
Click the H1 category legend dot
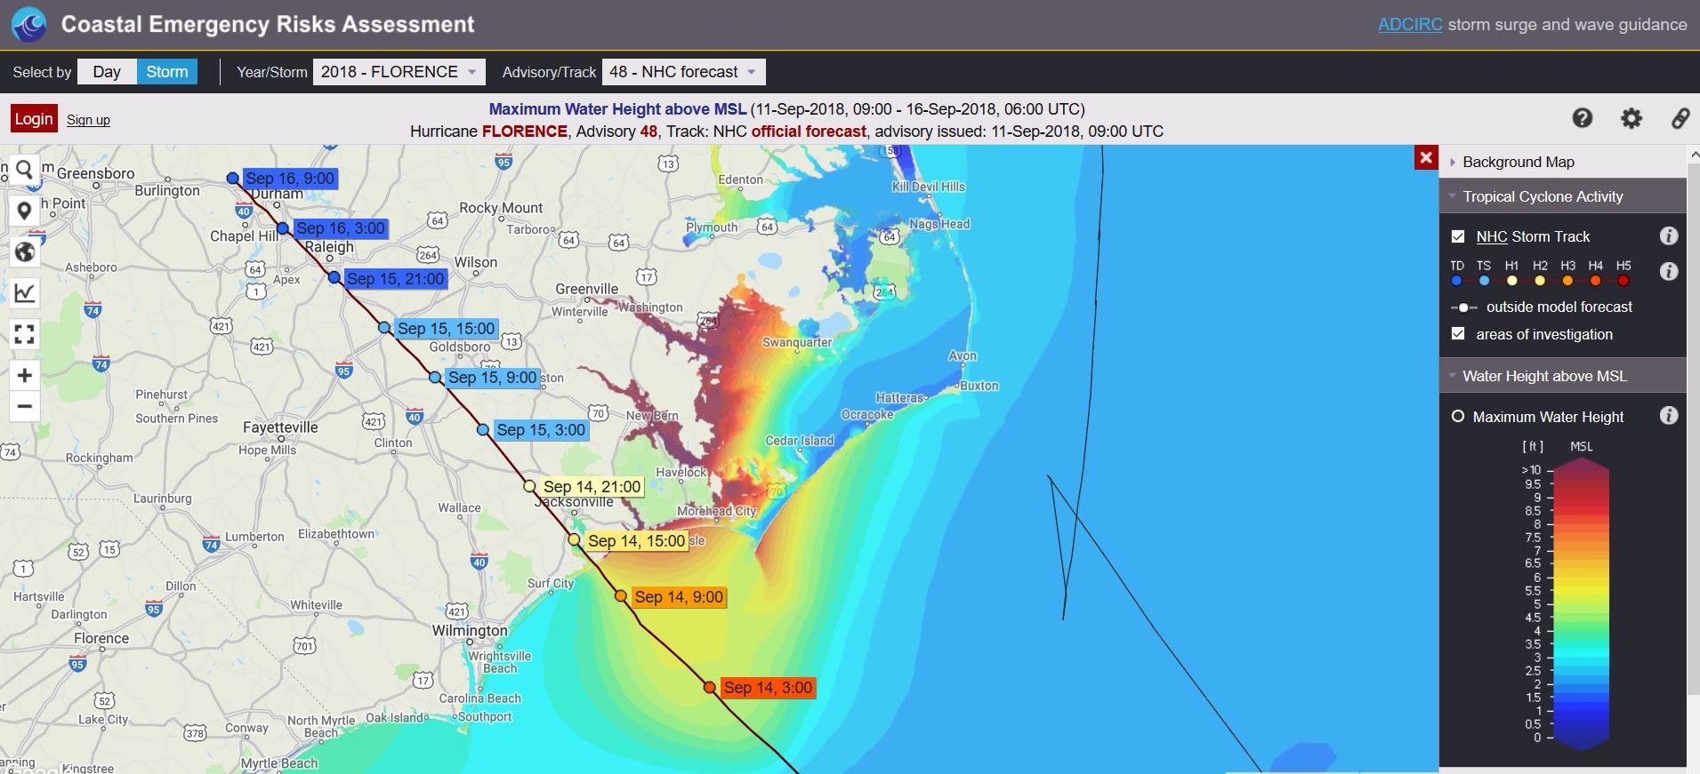(1512, 281)
